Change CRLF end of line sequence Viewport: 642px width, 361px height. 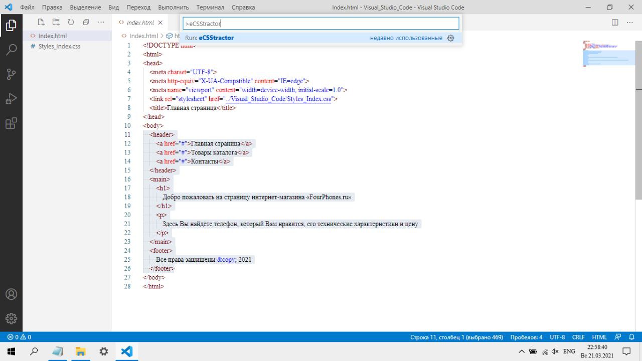click(578, 337)
